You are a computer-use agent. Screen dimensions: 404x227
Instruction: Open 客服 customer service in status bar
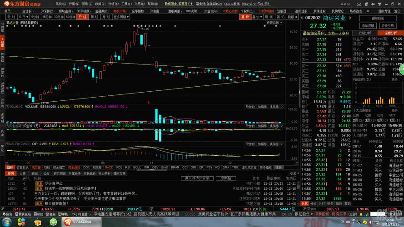click(50, 214)
